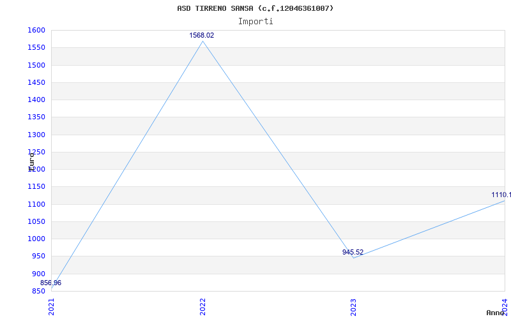Click the 1000 y-axis value
The height and width of the screenshot is (319, 511).
(36, 239)
